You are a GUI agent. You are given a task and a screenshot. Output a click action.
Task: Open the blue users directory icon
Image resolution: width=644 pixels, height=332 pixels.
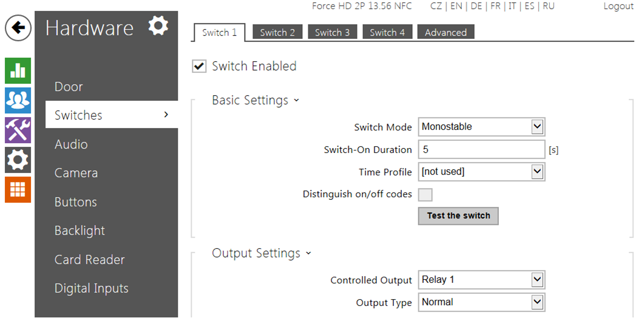click(18, 101)
